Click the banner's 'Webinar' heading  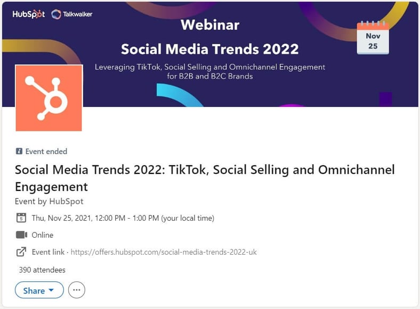(x=210, y=25)
